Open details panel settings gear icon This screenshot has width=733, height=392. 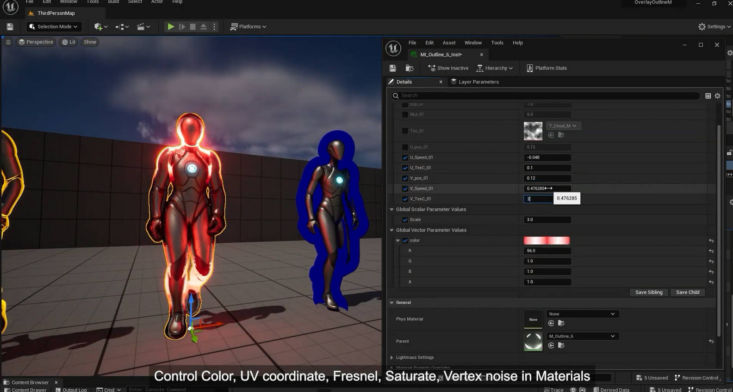coord(717,96)
